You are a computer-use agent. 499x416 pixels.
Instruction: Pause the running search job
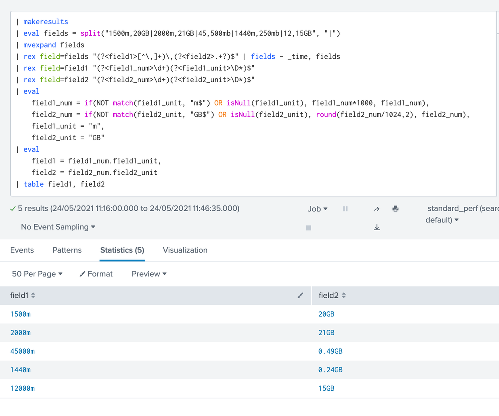(x=345, y=209)
